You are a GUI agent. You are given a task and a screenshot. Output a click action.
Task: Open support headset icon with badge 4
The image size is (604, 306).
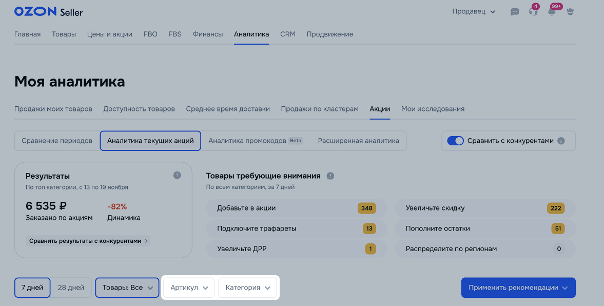coord(533,12)
